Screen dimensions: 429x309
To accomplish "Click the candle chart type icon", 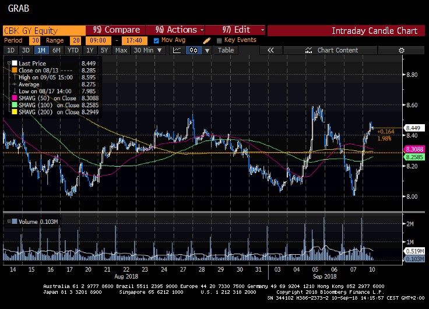I will pyautogui.click(x=192, y=50).
